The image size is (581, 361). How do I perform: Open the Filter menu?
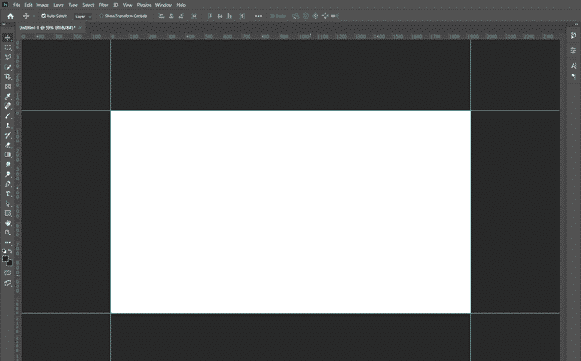tap(103, 5)
